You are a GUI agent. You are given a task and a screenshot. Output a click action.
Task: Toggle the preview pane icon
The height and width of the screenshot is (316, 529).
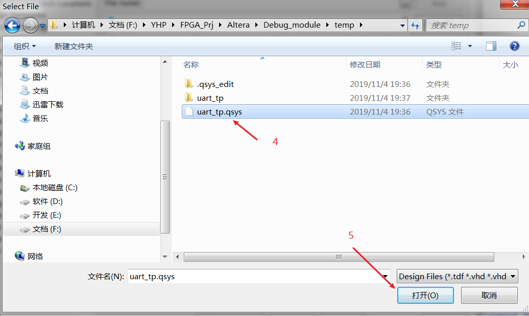[491, 46]
